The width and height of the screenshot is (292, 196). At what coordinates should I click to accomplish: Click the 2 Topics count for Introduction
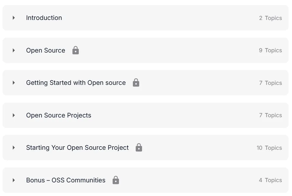pyautogui.click(x=270, y=18)
